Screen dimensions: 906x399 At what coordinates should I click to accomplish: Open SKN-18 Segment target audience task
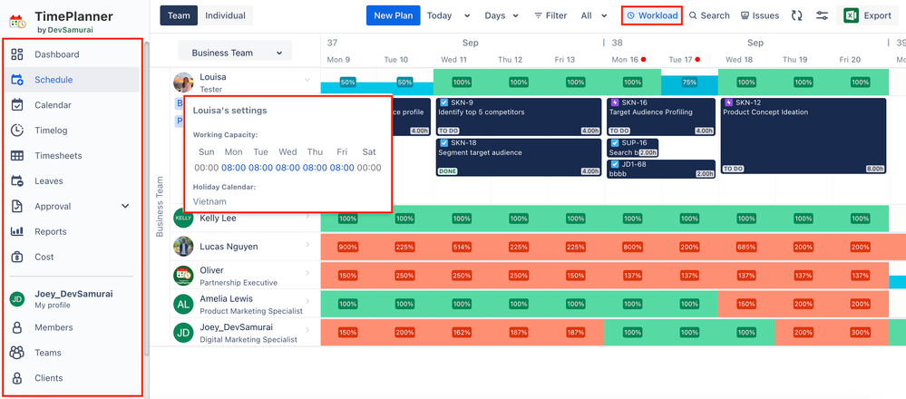(518, 157)
